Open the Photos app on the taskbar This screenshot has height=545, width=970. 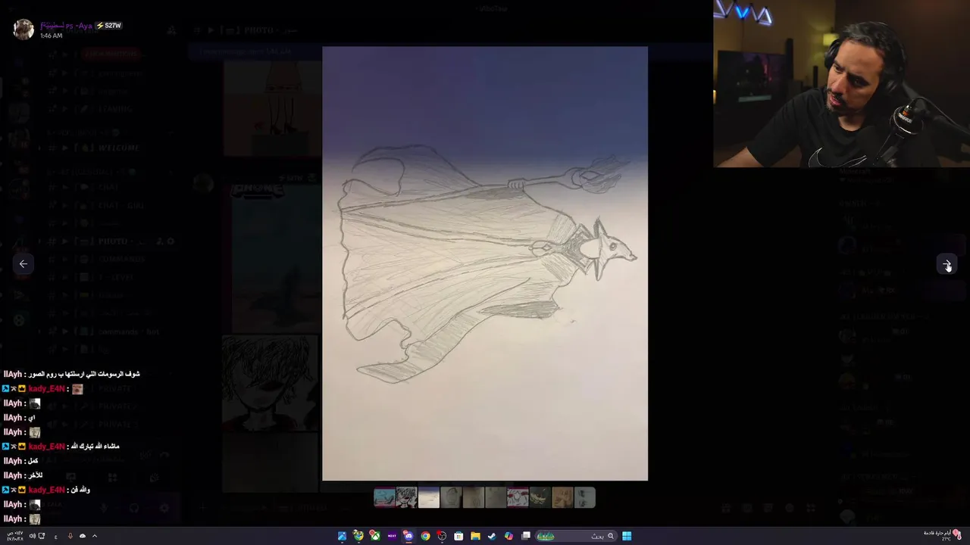pyautogui.click(x=342, y=536)
